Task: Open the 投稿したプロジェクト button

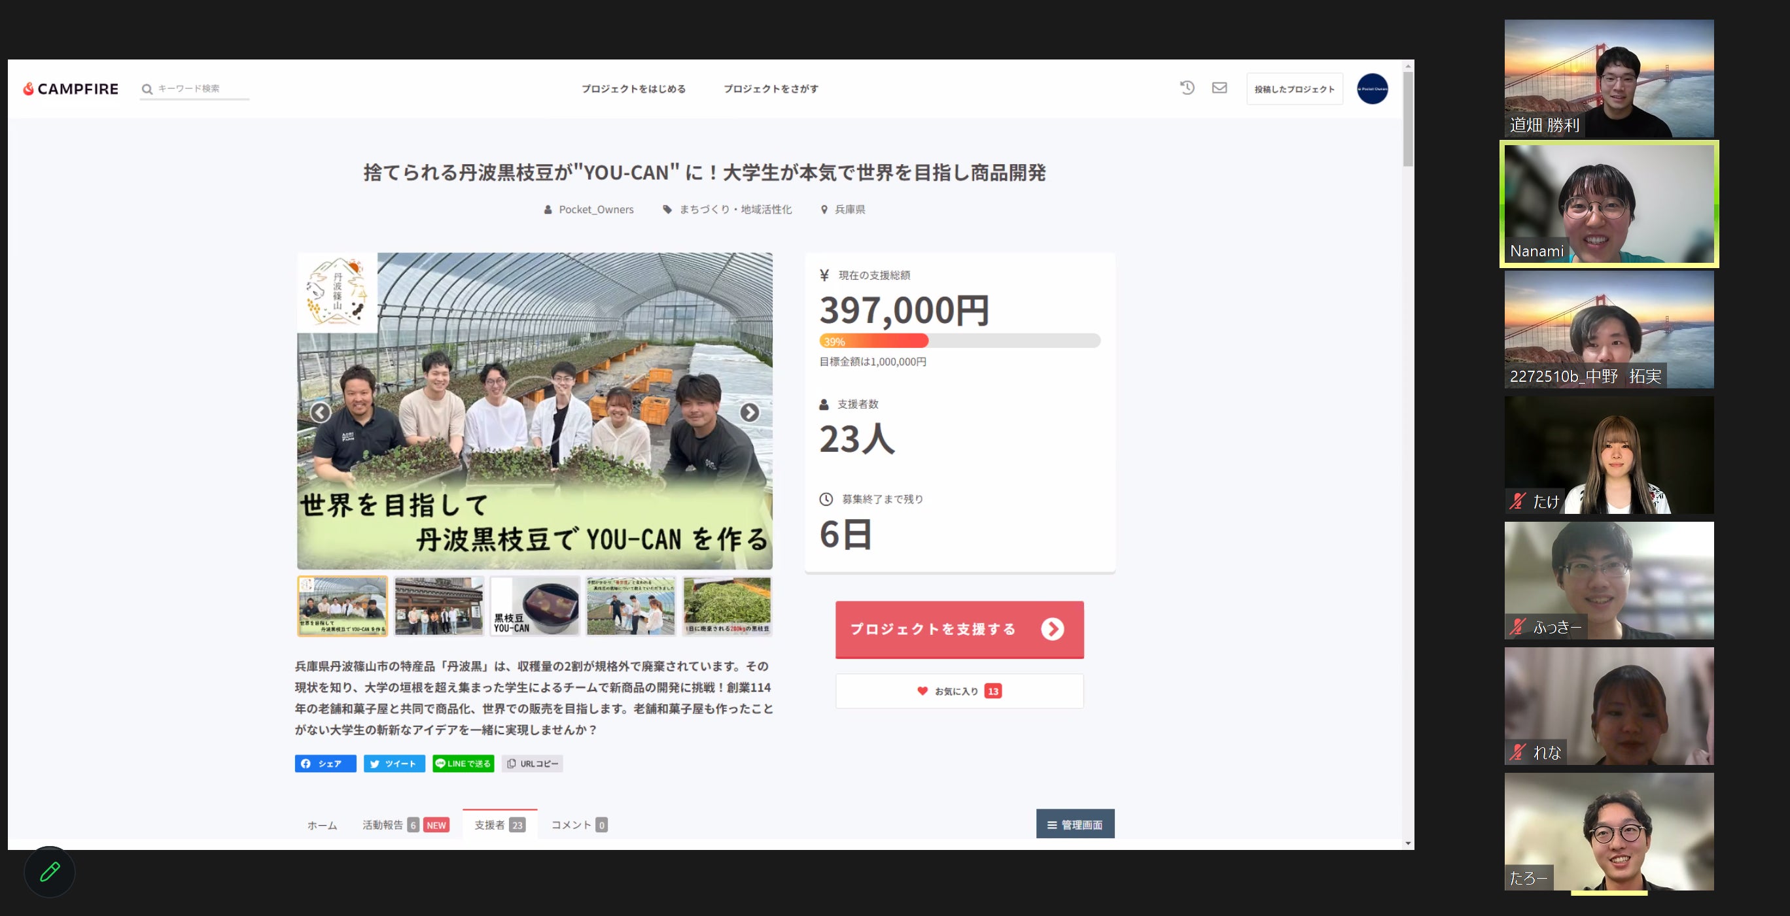Action: (1294, 89)
